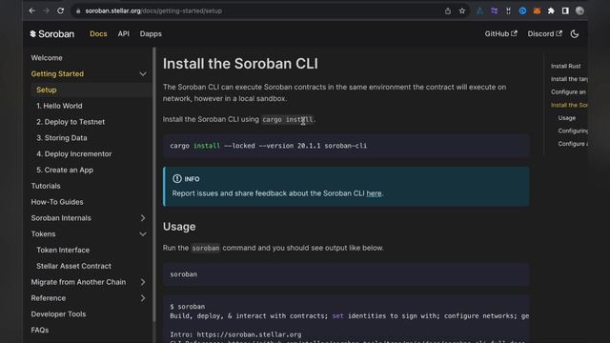Open the browser extensions puzzle icon
Viewport: 610px width, 343px height.
click(551, 10)
